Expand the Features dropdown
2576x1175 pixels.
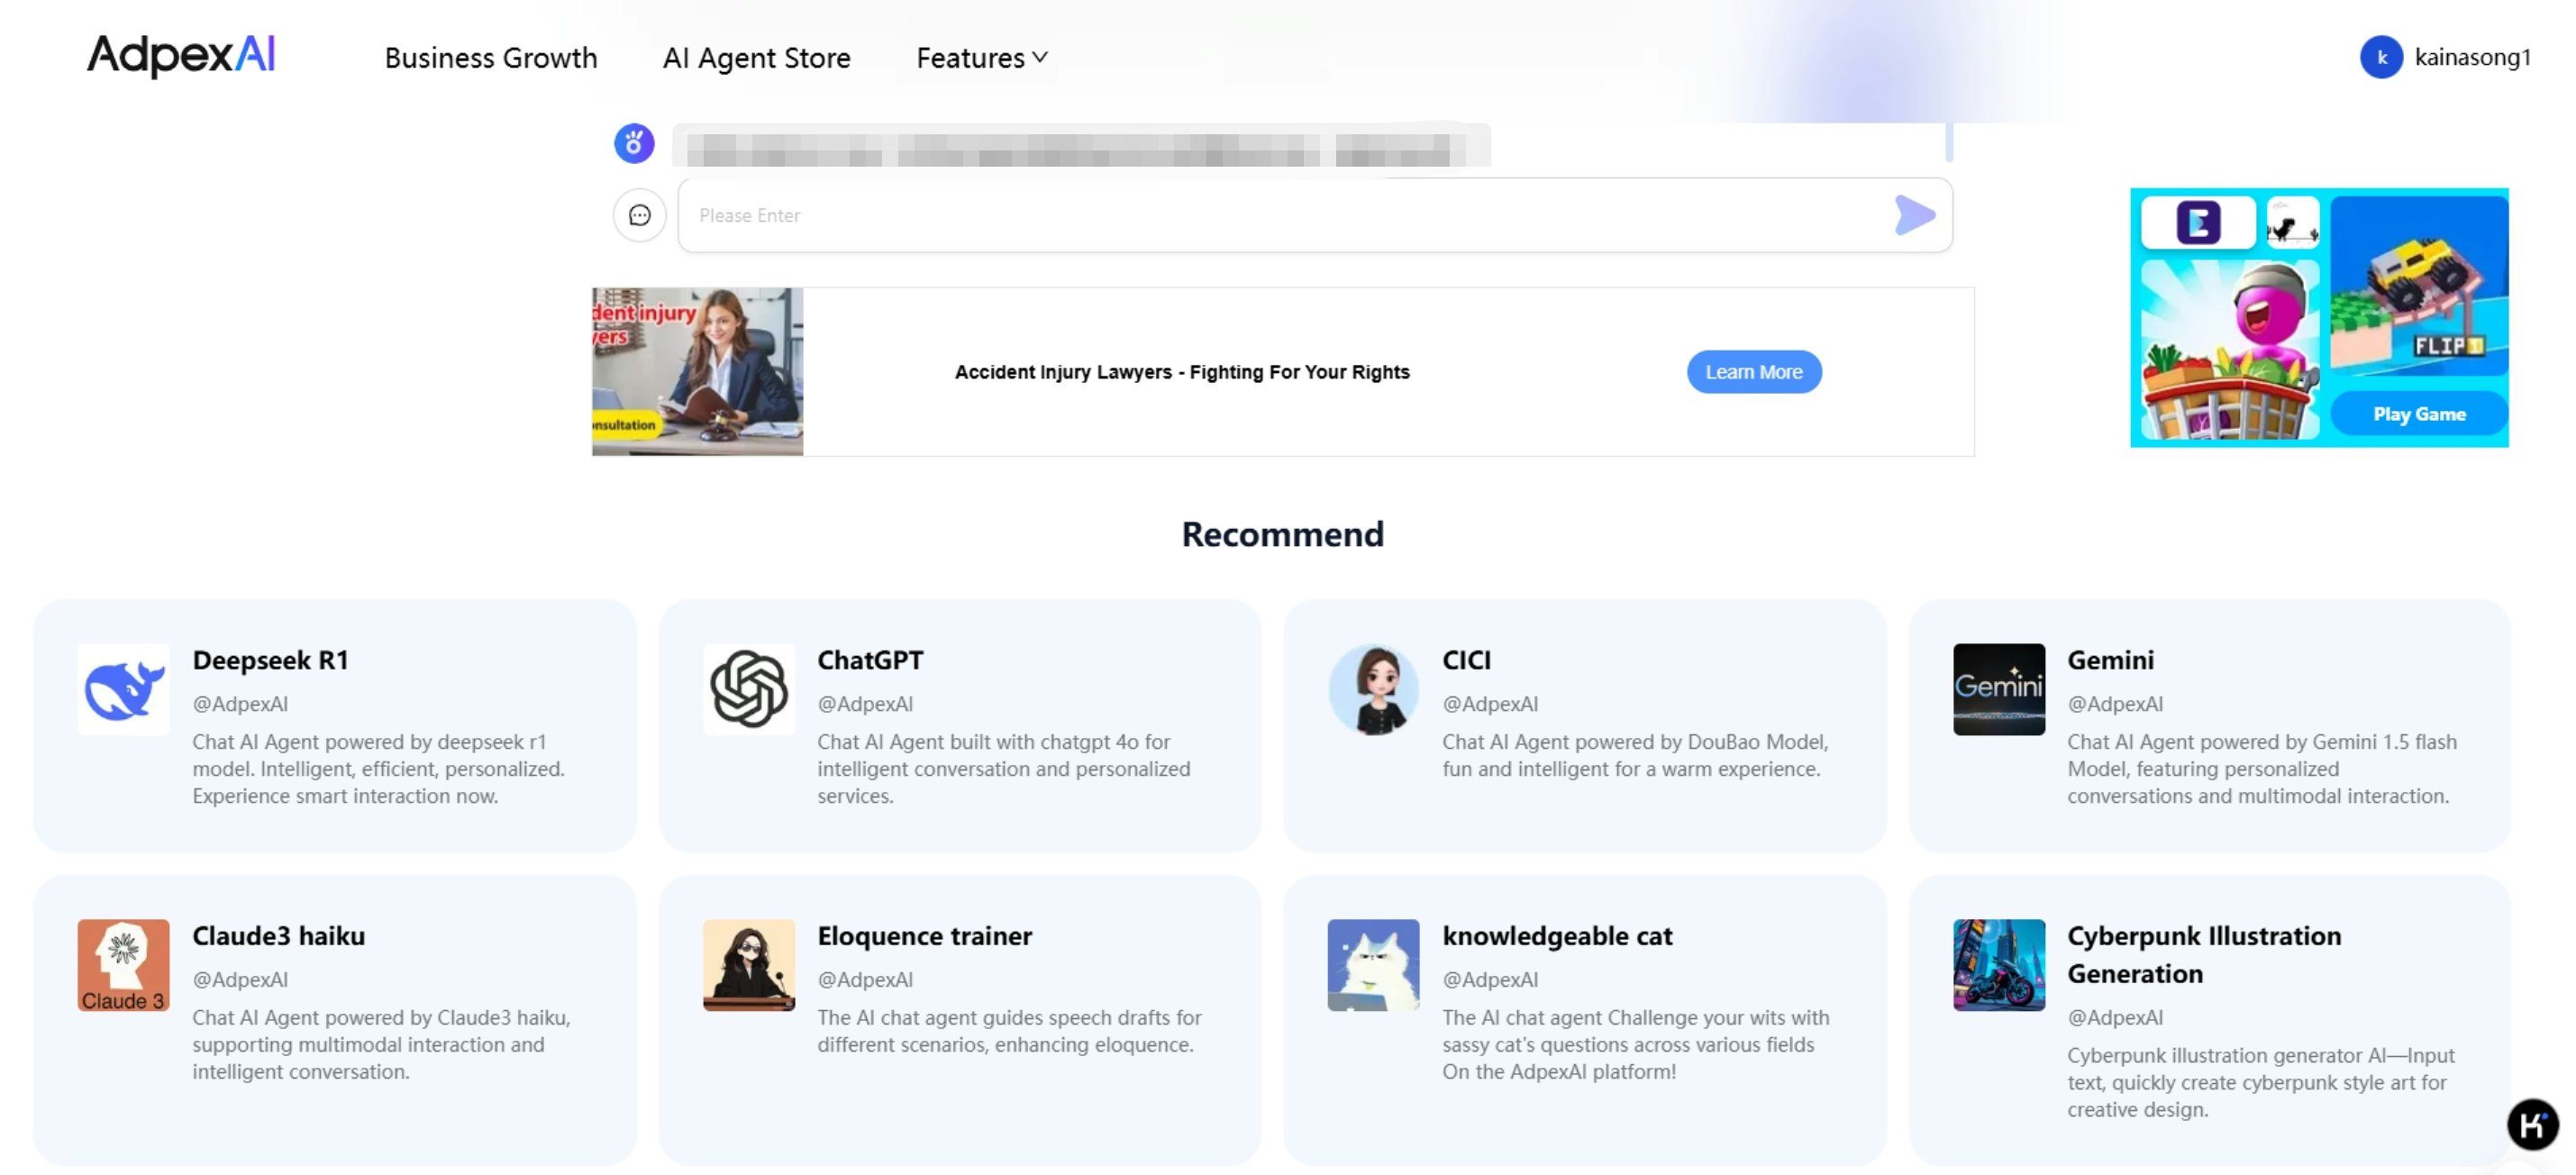pyautogui.click(x=982, y=58)
